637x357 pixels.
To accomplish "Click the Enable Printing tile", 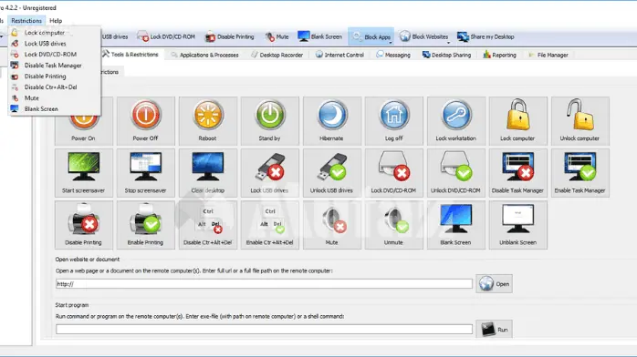I will click(145, 225).
